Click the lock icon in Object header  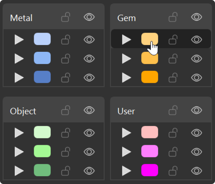pos(66,110)
